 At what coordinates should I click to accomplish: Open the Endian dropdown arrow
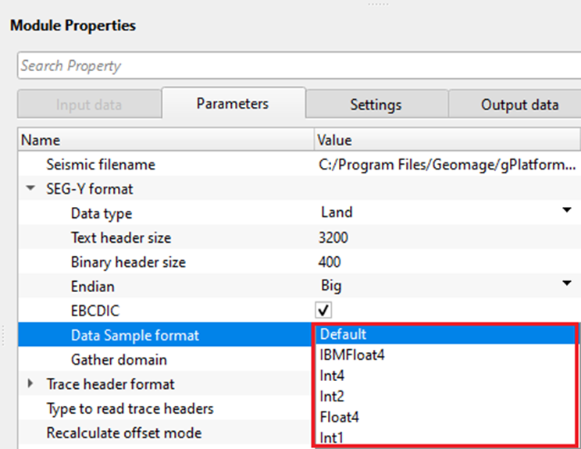point(565,285)
